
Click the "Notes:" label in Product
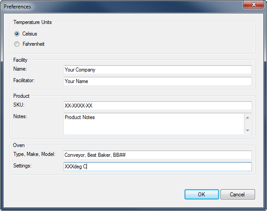[x=20, y=116]
